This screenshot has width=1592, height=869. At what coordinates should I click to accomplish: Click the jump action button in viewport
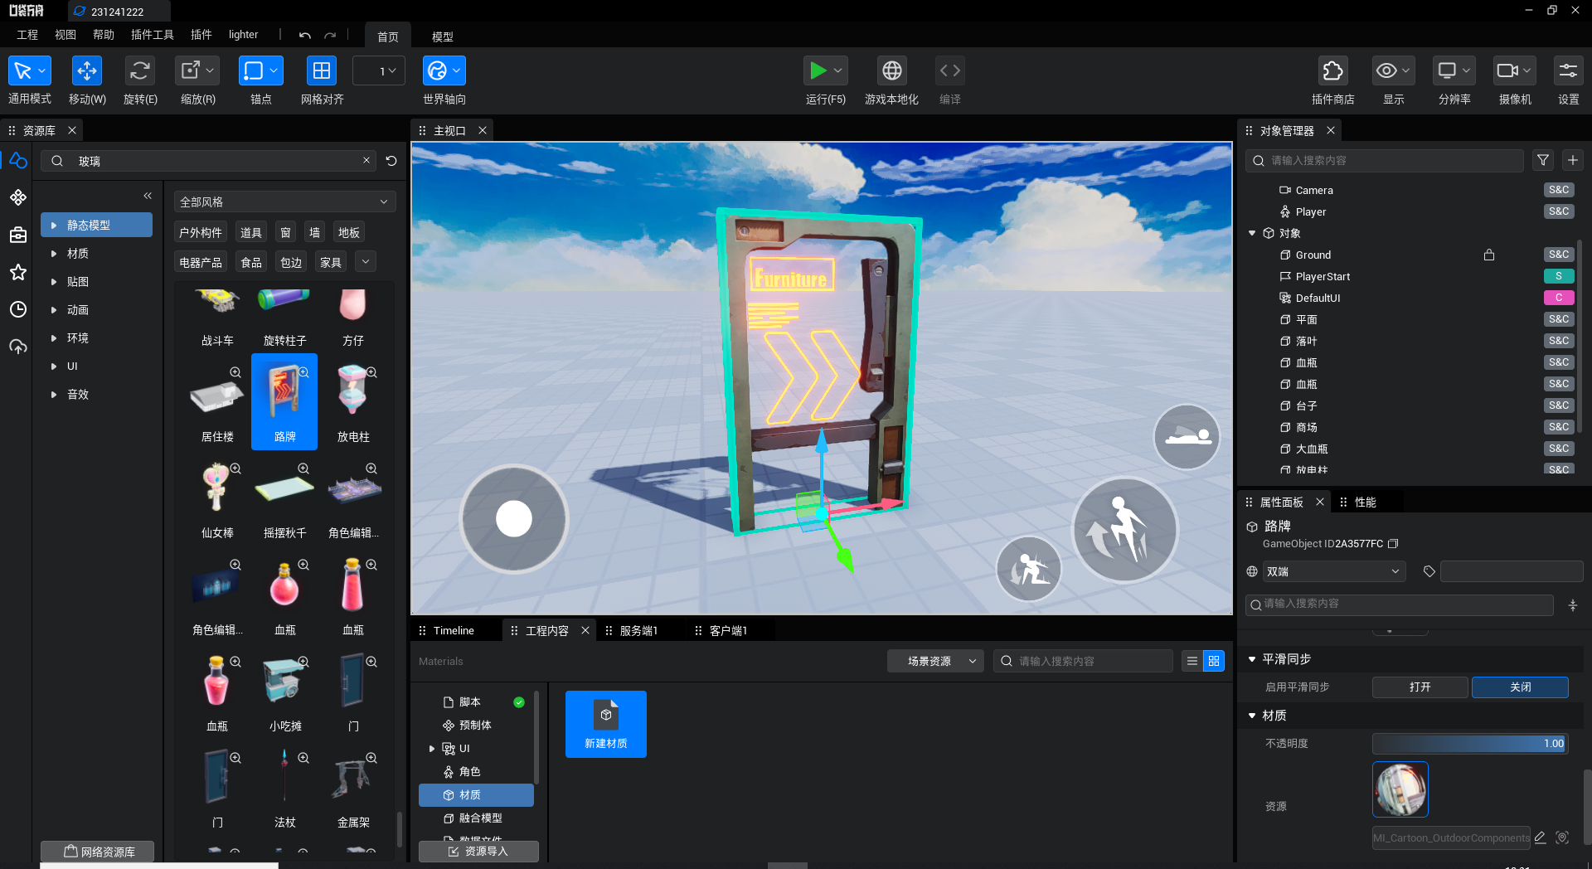click(1124, 529)
